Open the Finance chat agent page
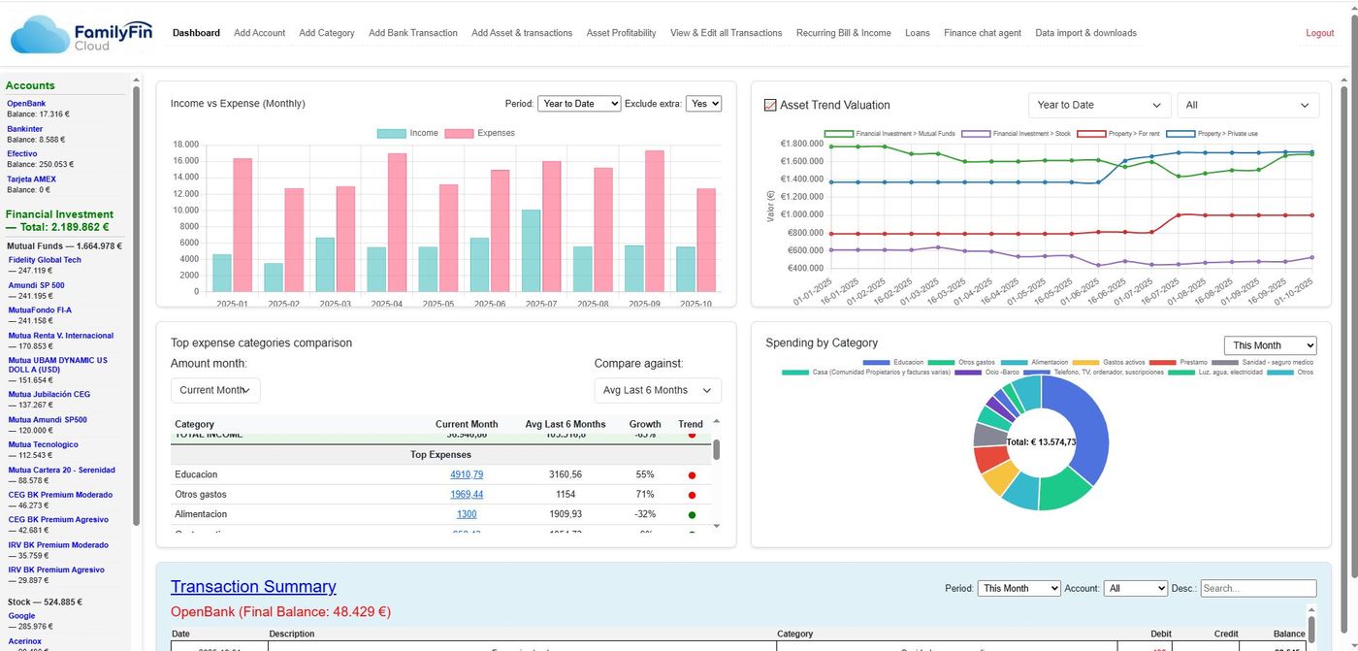 click(982, 32)
